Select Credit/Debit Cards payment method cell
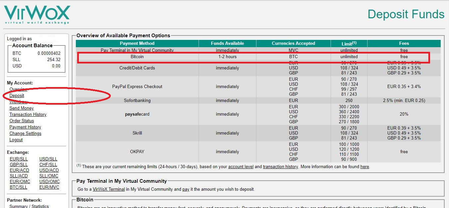The height and width of the screenshot is (208, 449). click(x=137, y=68)
